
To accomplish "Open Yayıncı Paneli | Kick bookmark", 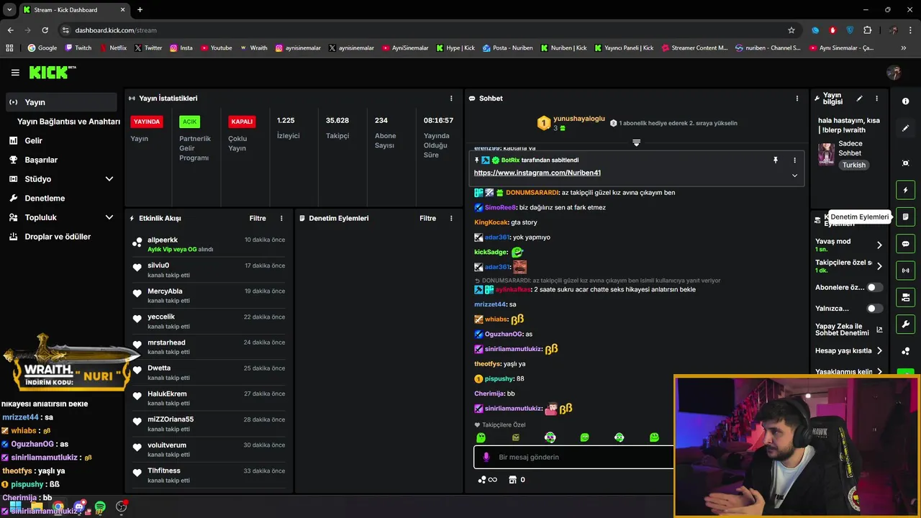I will (x=624, y=47).
